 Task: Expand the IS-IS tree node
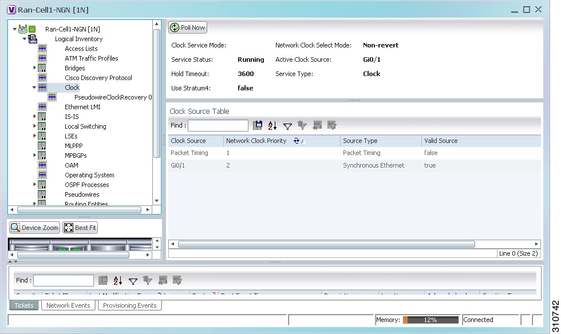point(34,116)
